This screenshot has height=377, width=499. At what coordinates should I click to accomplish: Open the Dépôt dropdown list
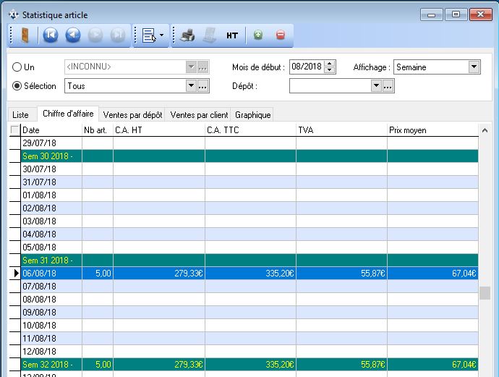(375, 86)
